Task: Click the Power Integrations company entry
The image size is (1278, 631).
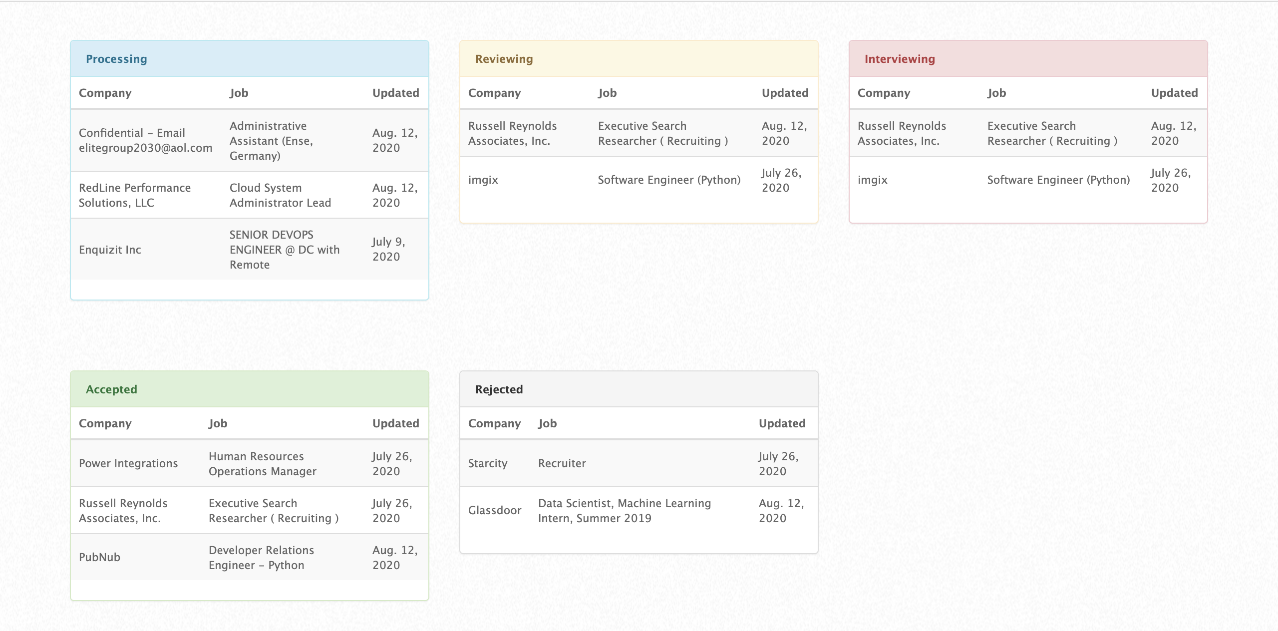Action: coord(128,463)
